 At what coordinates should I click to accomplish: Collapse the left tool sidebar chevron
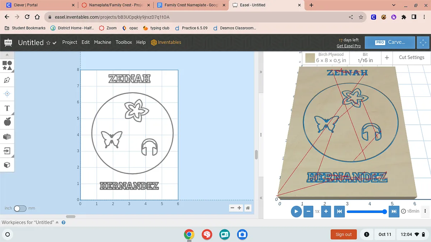[x=7, y=55]
